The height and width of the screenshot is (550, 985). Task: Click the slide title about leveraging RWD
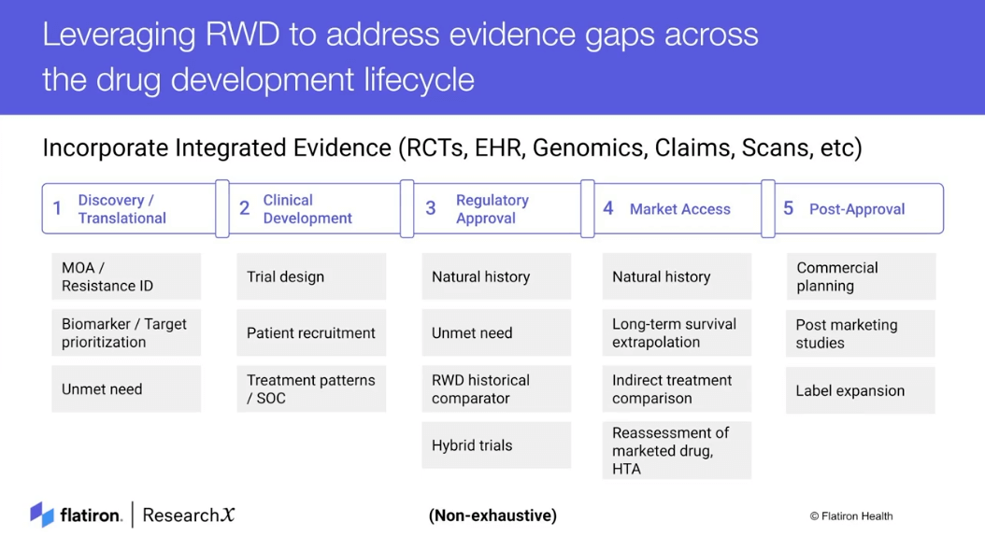(400, 57)
